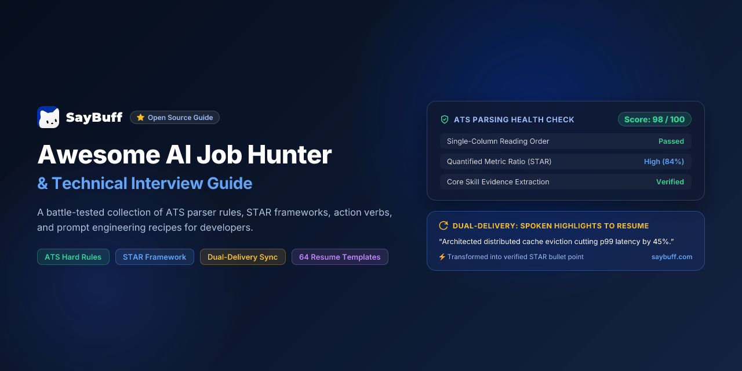This screenshot has height=371, width=742.
Task: Click the Score: 98 / 100 badge
Action: point(654,119)
